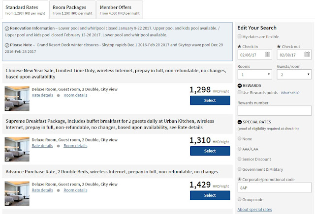Click the Supreme Breakfast Package room thumbnail

[17, 145]
